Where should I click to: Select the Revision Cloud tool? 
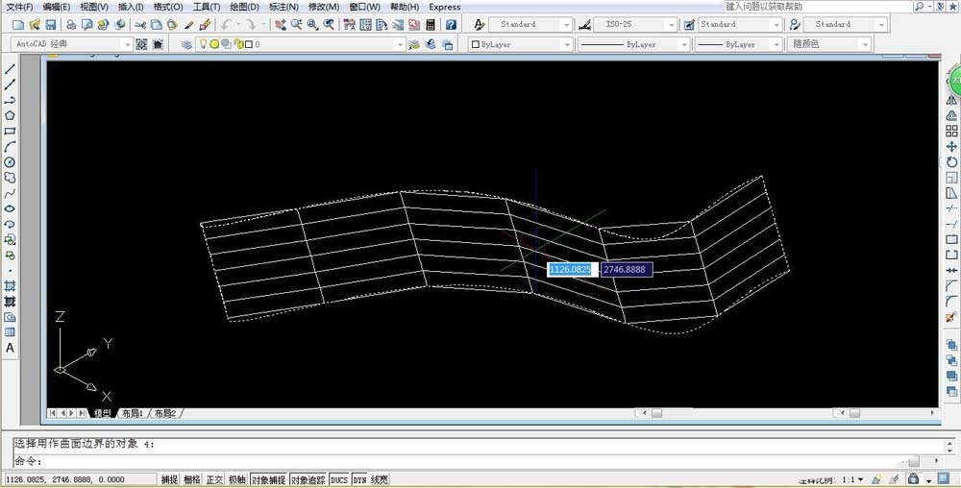(10, 178)
